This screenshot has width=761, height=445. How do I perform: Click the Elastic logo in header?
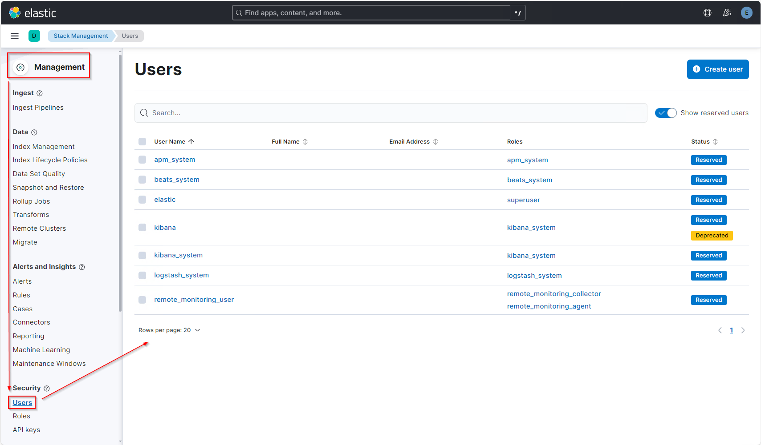[32, 13]
